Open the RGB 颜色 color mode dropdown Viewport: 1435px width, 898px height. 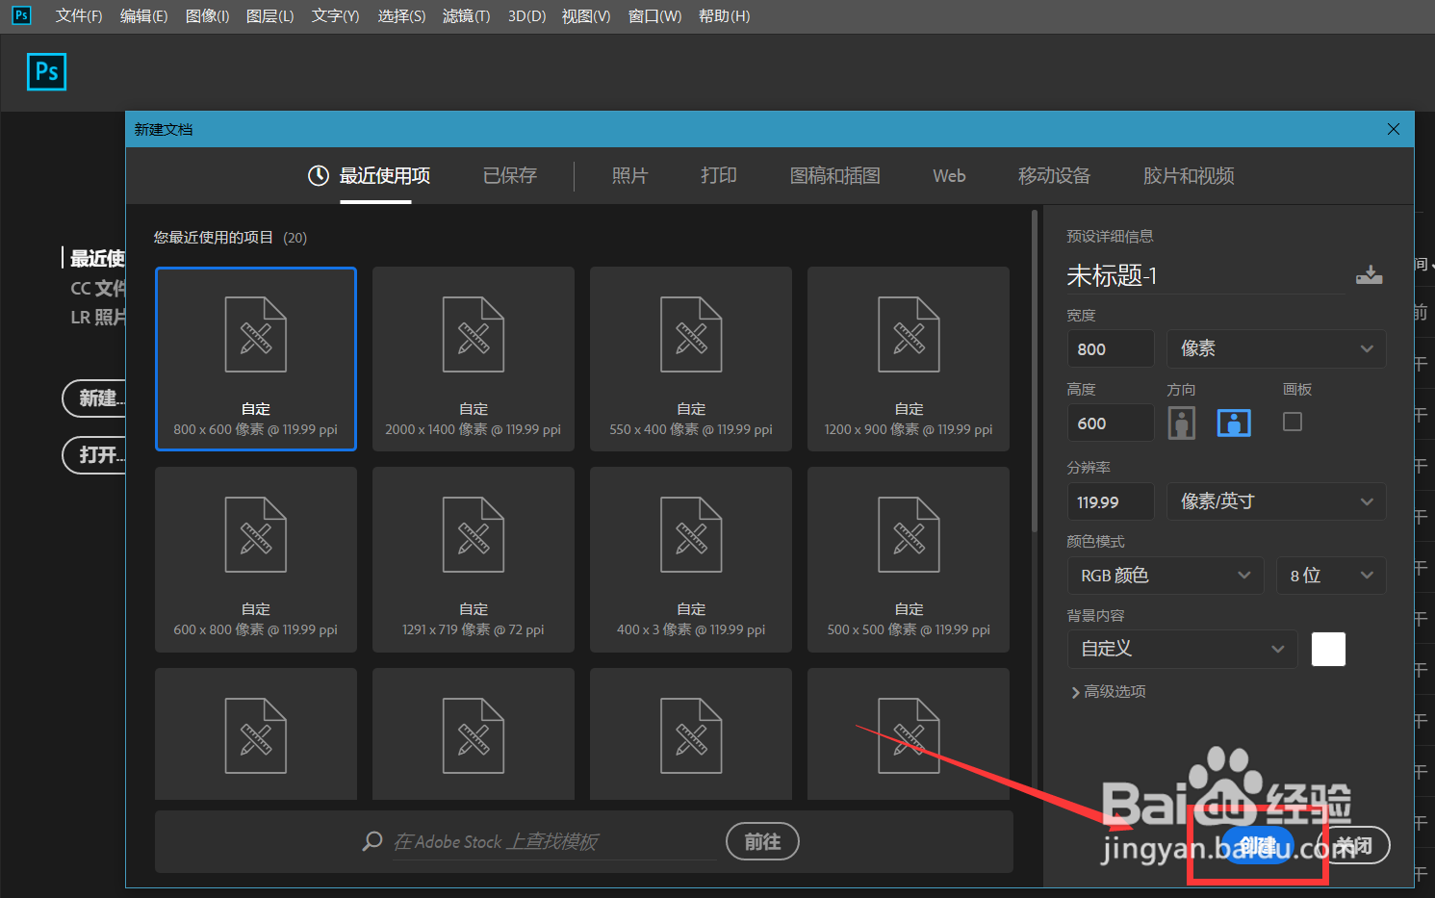click(x=1165, y=576)
